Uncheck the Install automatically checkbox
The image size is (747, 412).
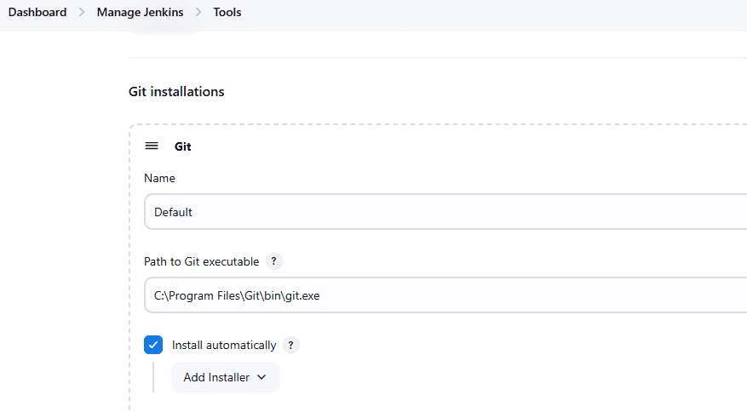click(153, 345)
